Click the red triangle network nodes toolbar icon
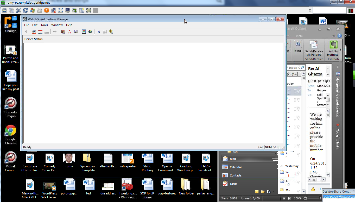355x202 pixels. (x=69, y=31)
